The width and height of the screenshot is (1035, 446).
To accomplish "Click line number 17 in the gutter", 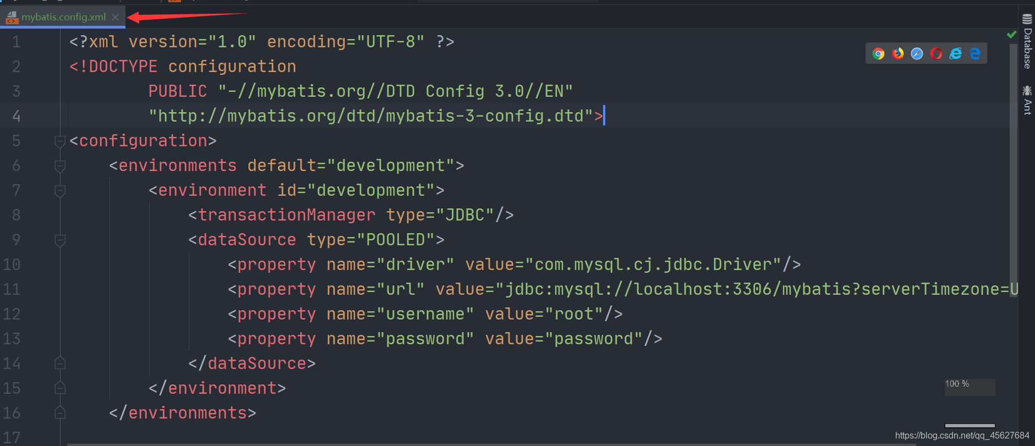I will tap(12, 438).
